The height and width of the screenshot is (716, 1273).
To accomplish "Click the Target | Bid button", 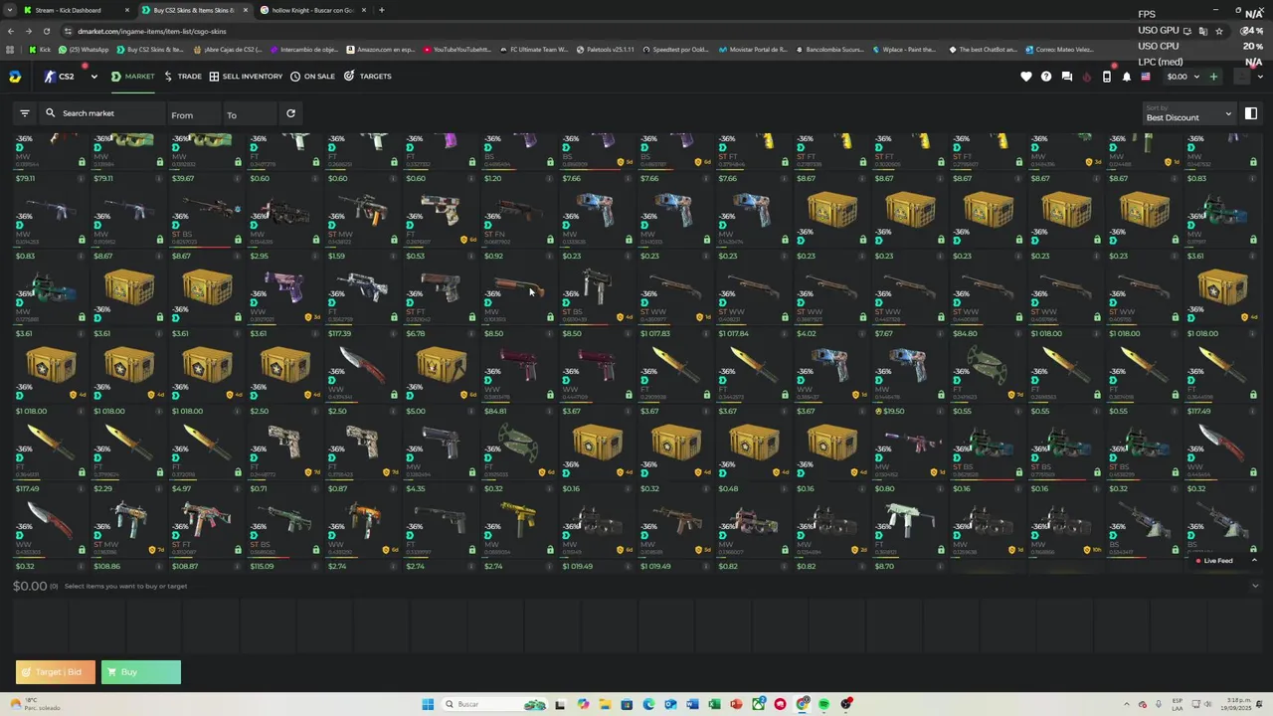I will (56, 672).
